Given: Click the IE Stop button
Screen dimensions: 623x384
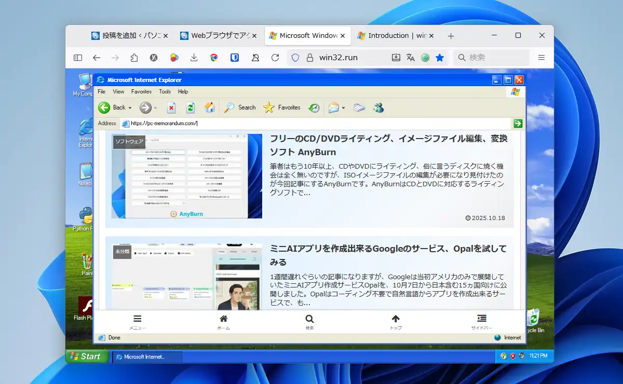Looking at the screenshot, I should [x=171, y=107].
